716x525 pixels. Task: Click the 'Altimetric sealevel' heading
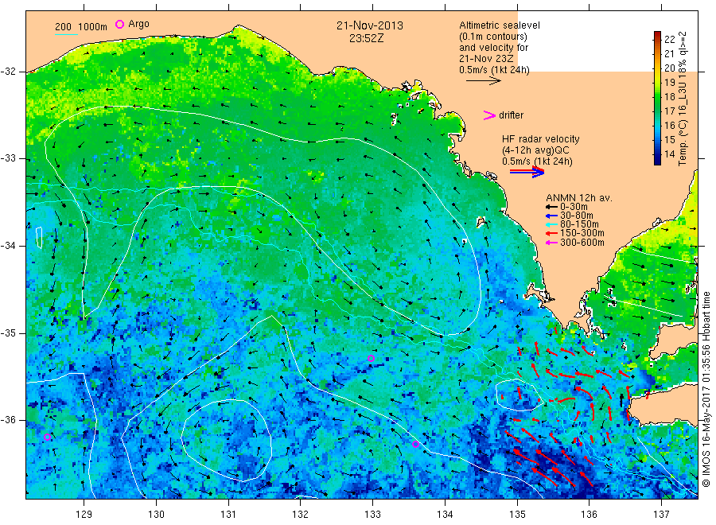[x=500, y=25]
